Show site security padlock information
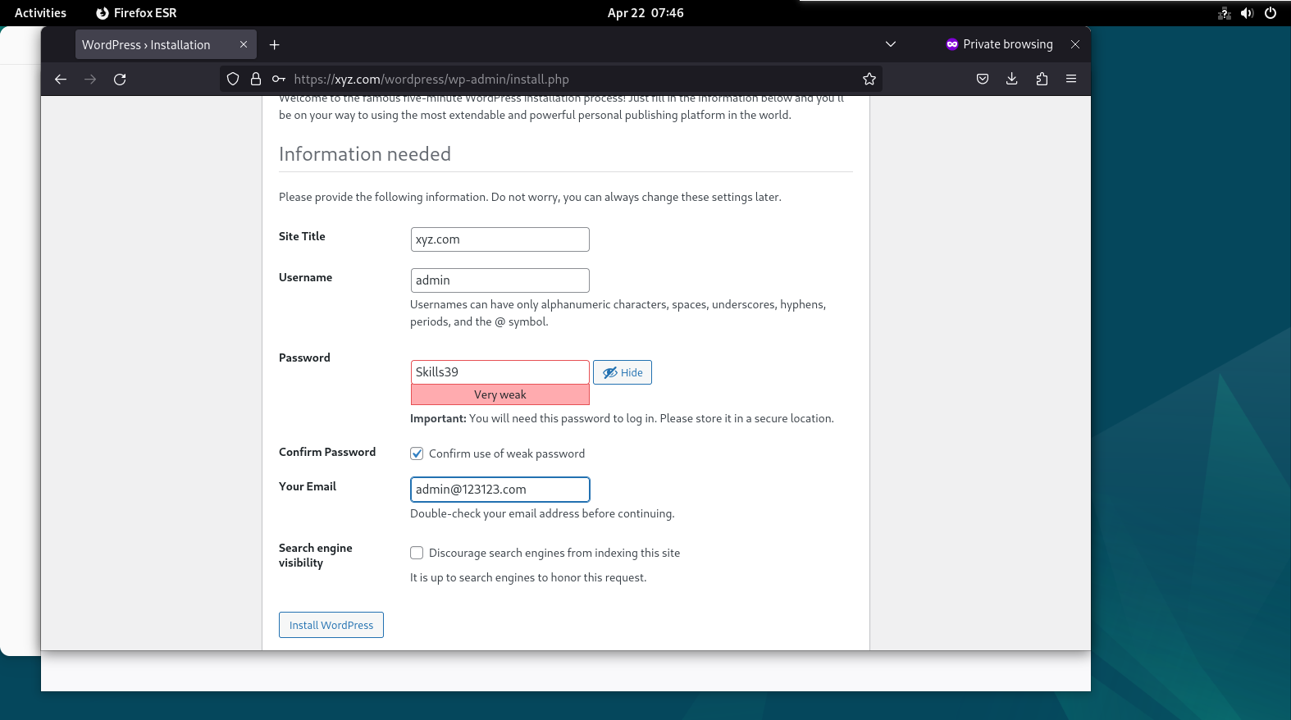 256,80
